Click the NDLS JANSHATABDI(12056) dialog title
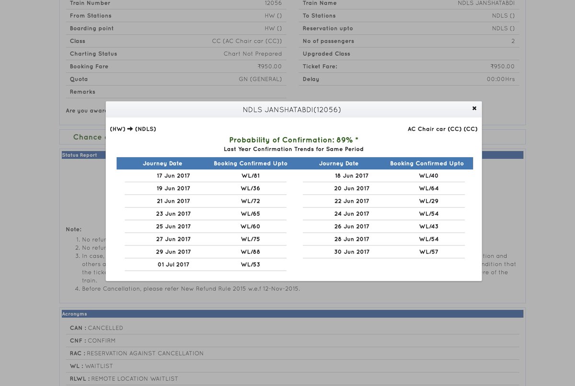The width and height of the screenshot is (575, 386). (x=292, y=110)
